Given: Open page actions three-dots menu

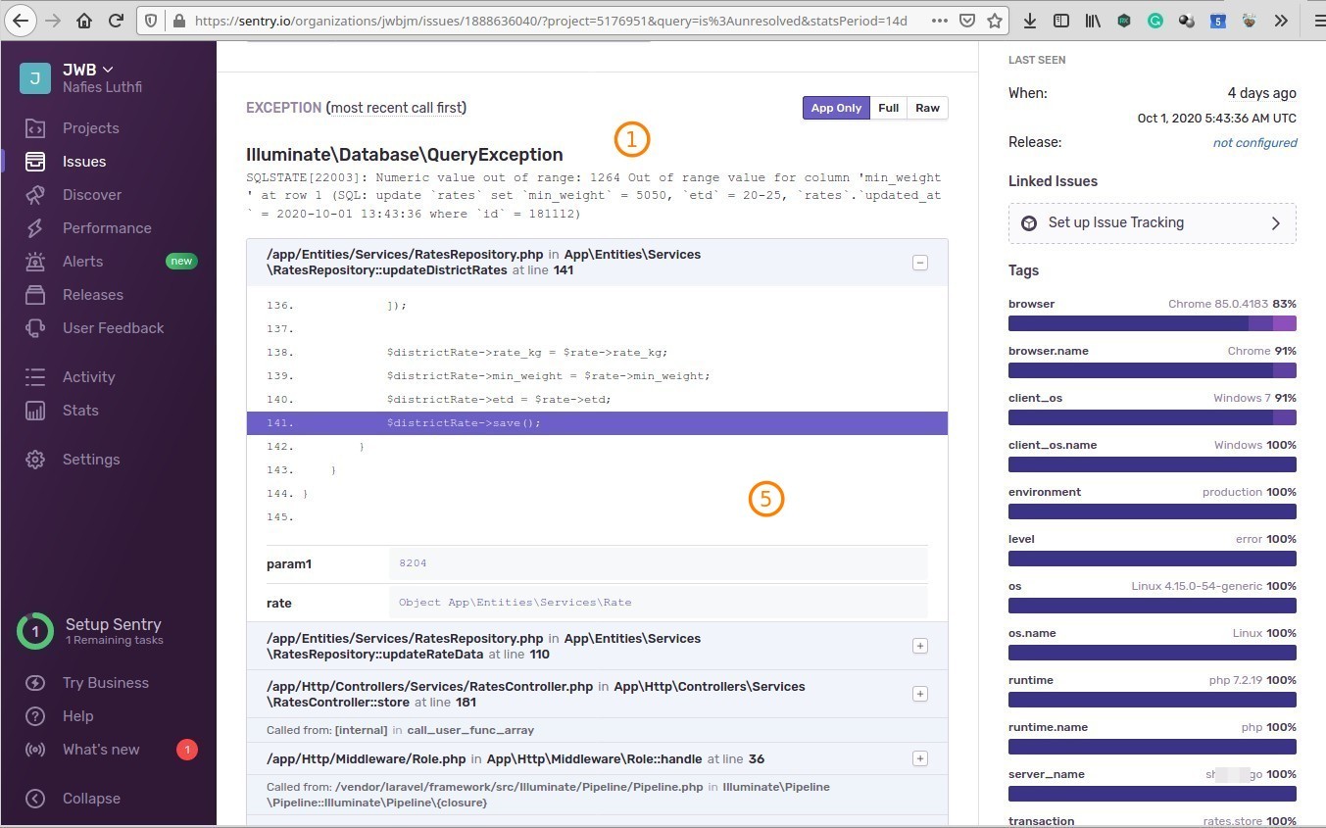Looking at the screenshot, I should pos(940,21).
